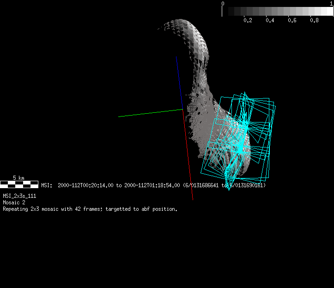Select the 0.2 tick label on colorbar

point(248,20)
